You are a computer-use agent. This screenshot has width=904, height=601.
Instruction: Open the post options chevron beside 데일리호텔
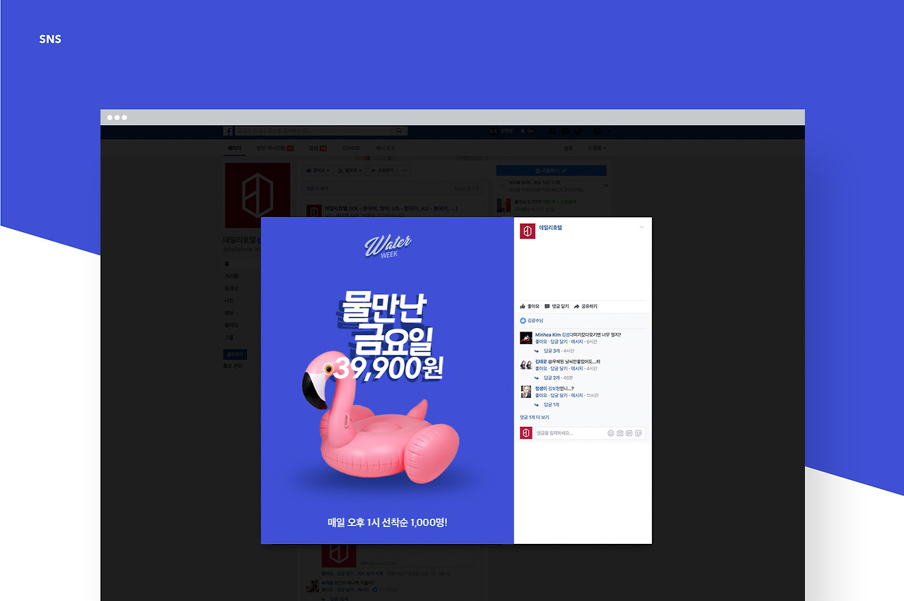(x=642, y=227)
